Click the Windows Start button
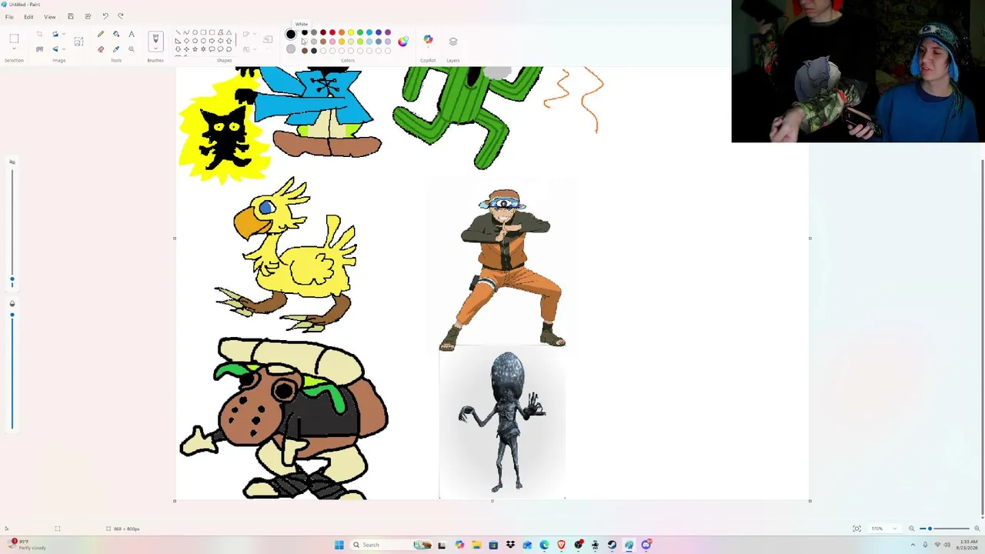985x554 pixels. (339, 545)
